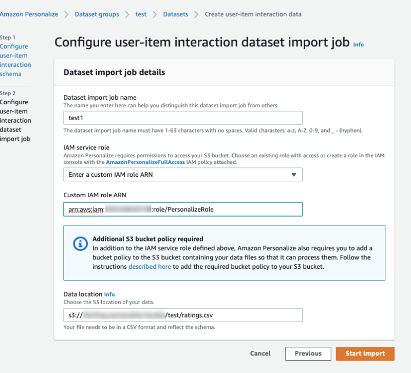The image size is (411, 373).
Task: Click the S3 Data location input field
Action: tap(182, 315)
